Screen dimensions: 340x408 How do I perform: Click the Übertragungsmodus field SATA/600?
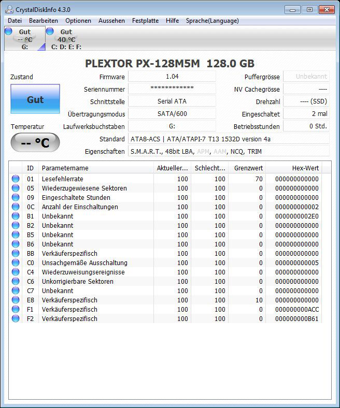tap(172, 114)
